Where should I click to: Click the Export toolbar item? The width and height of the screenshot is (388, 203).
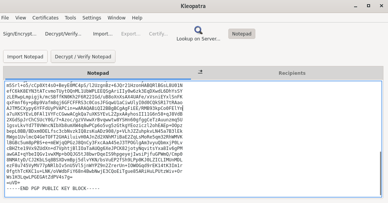[131, 34]
